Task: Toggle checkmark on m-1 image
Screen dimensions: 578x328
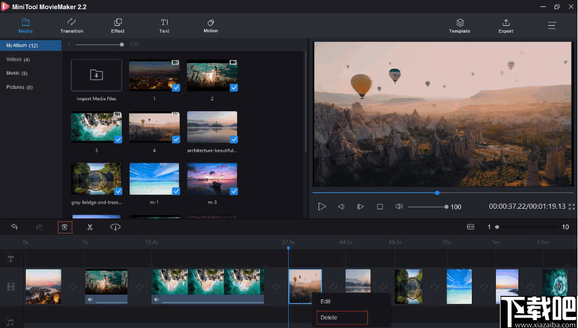Action: 176,192
